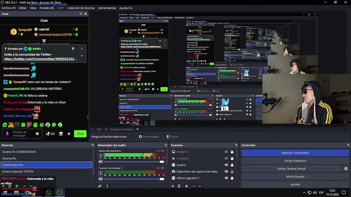This screenshot has height=197, width=351.
Task: Pop out the chat dock panel
Action: click(x=81, y=14)
